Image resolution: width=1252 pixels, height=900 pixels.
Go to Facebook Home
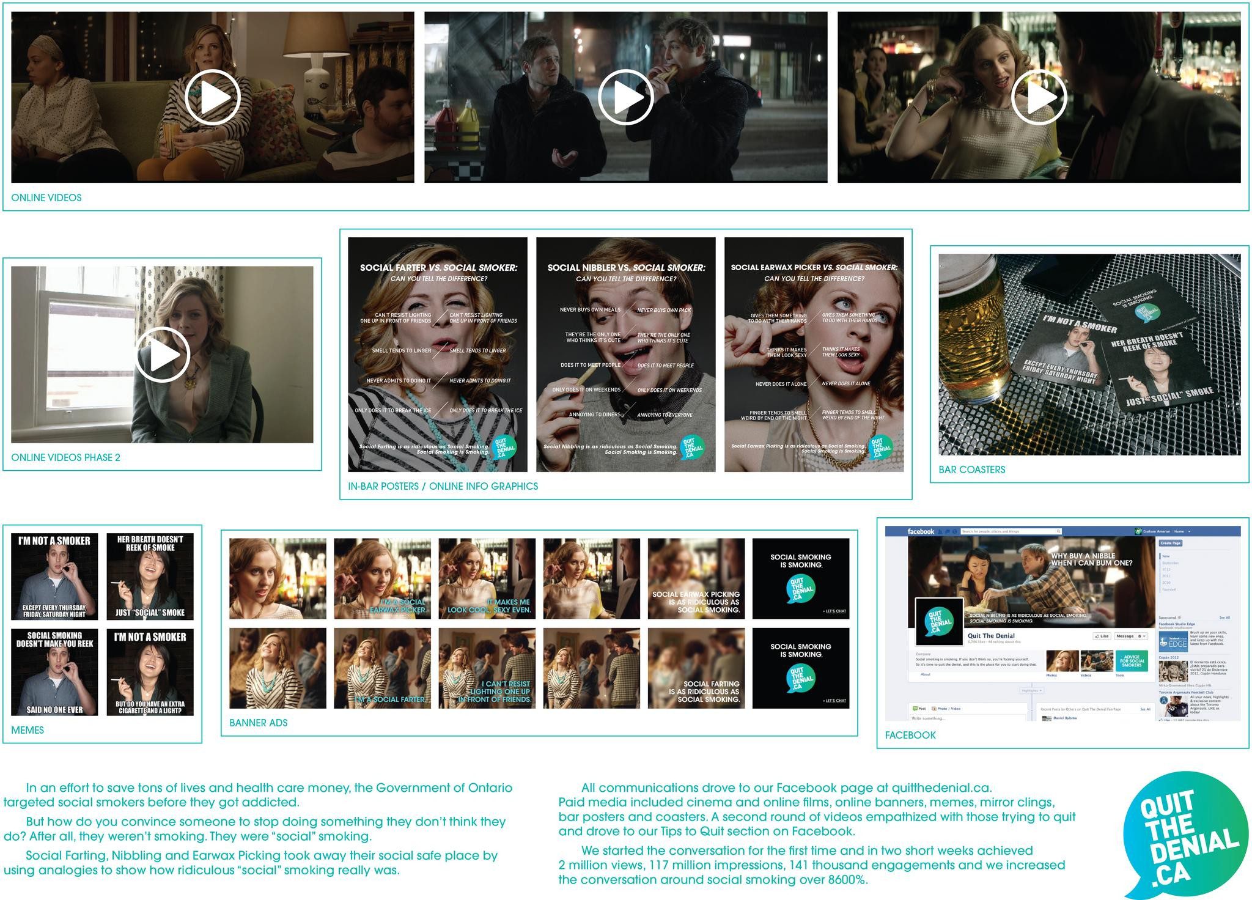(x=1179, y=531)
